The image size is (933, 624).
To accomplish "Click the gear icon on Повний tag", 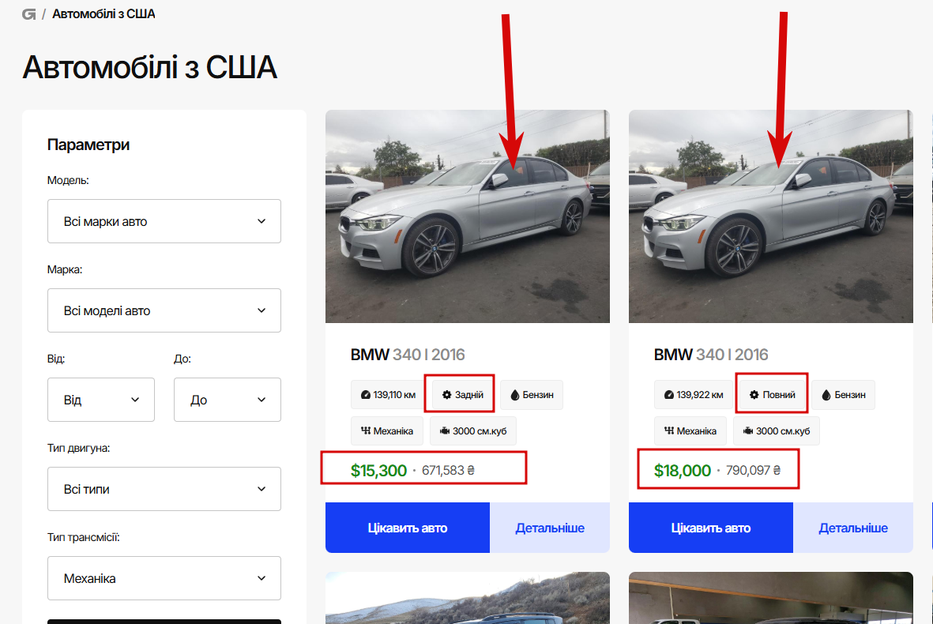I will pos(754,395).
